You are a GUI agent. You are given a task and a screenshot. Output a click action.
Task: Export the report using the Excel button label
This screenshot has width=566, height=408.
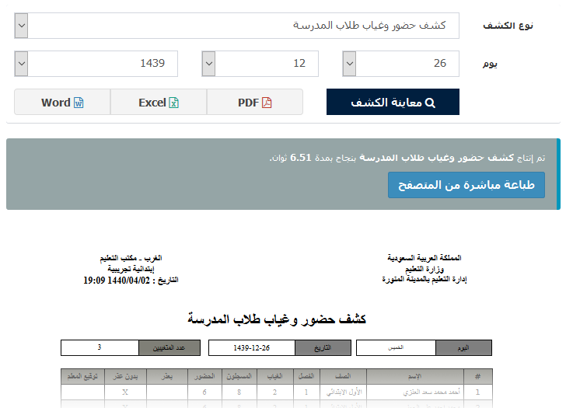pyautogui.click(x=152, y=103)
